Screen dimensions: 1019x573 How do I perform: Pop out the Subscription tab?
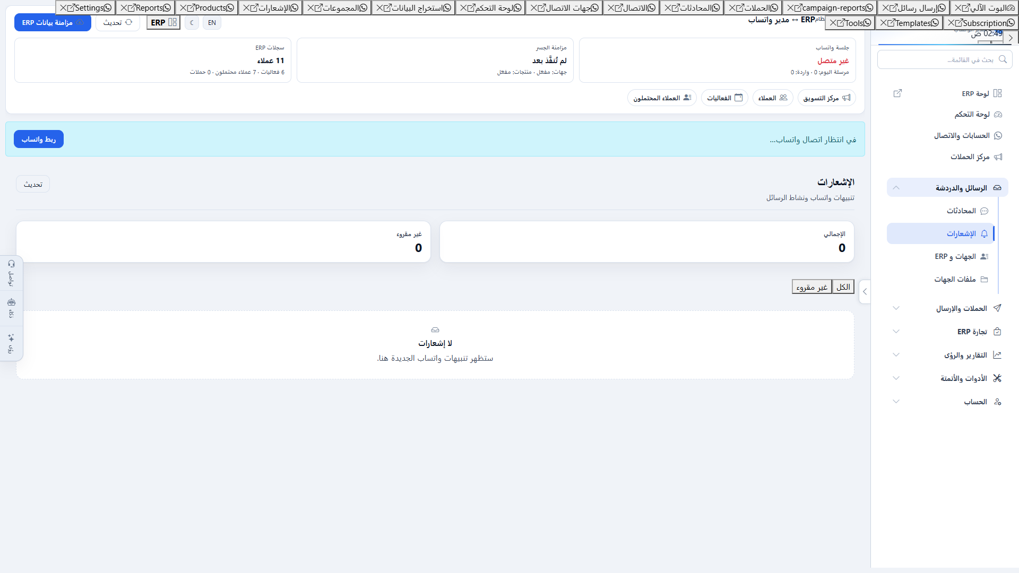[958, 23]
